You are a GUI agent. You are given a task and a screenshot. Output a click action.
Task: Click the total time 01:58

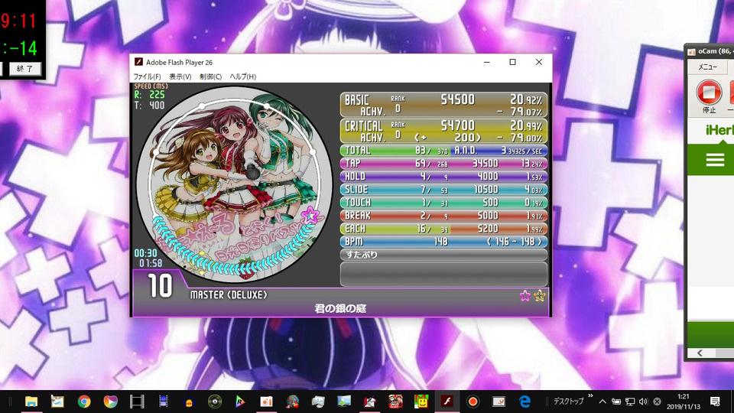(151, 263)
